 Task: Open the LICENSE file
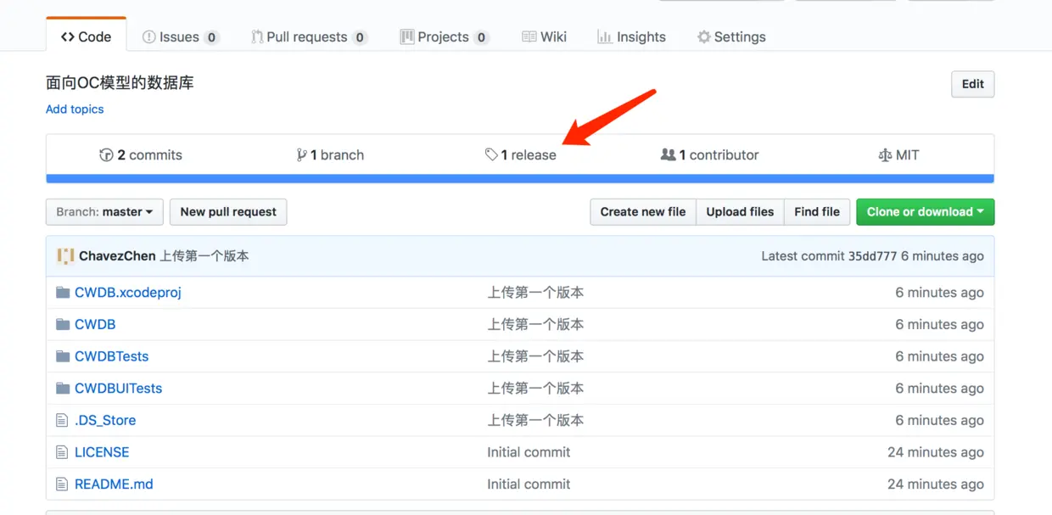[102, 452]
